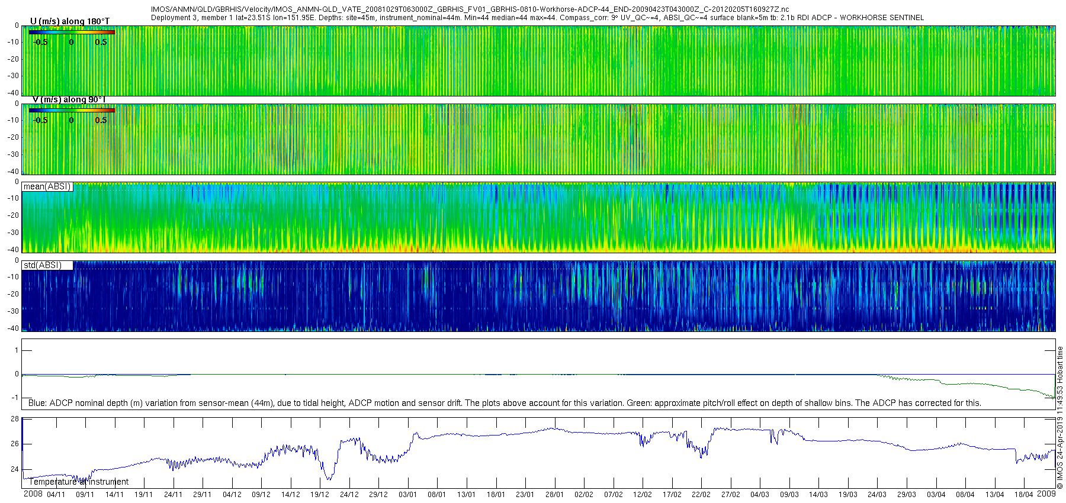The height and width of the screenshot is (503, 1066).
Task: Click the blue/green depth variation caption text
Action: [505, 403]
